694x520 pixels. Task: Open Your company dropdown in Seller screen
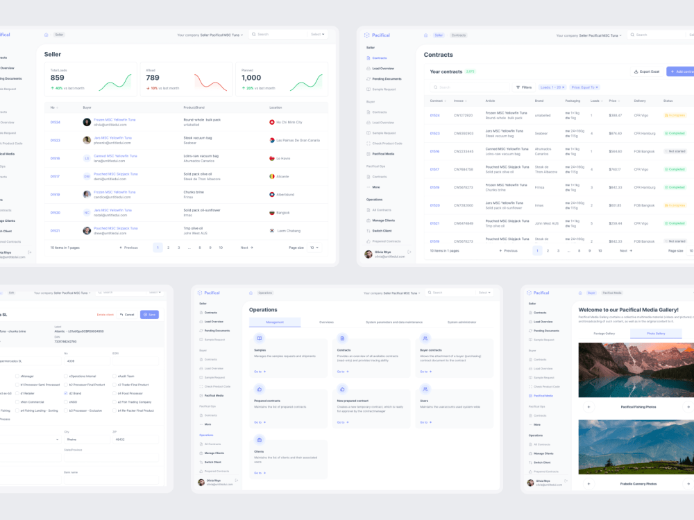pos(210,35)
